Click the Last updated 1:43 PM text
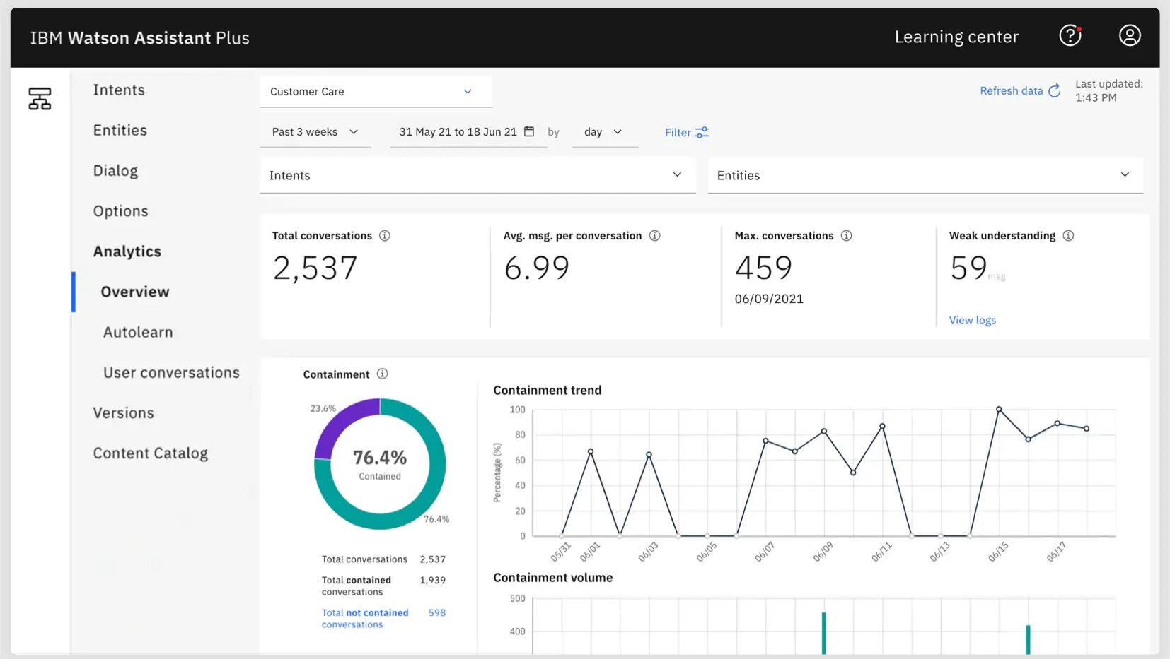 pos(1109,90)
